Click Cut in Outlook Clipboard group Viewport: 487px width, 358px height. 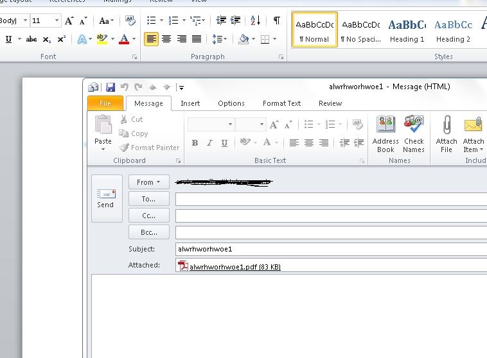point(131,119)
